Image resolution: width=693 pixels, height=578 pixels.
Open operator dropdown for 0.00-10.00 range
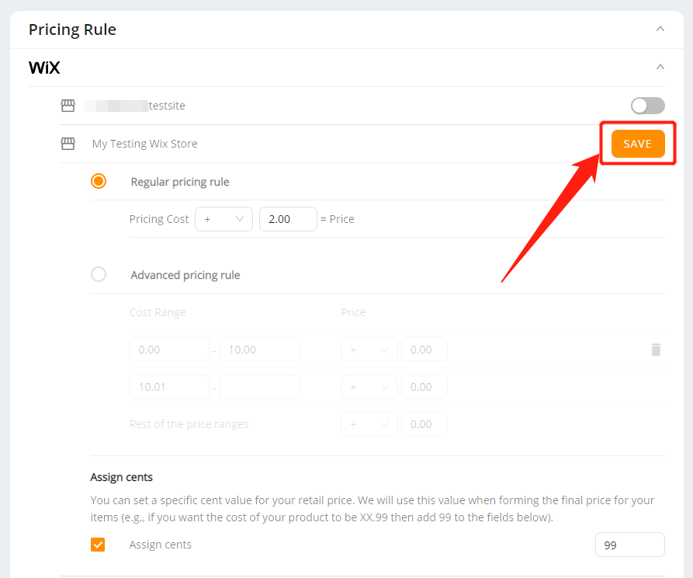pyautogui.click(x=369, y=350)
